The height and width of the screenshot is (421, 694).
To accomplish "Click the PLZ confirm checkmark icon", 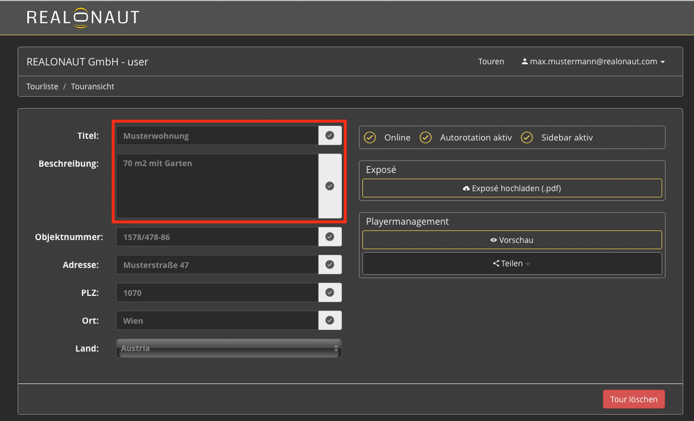I will (x=329, y=292).
